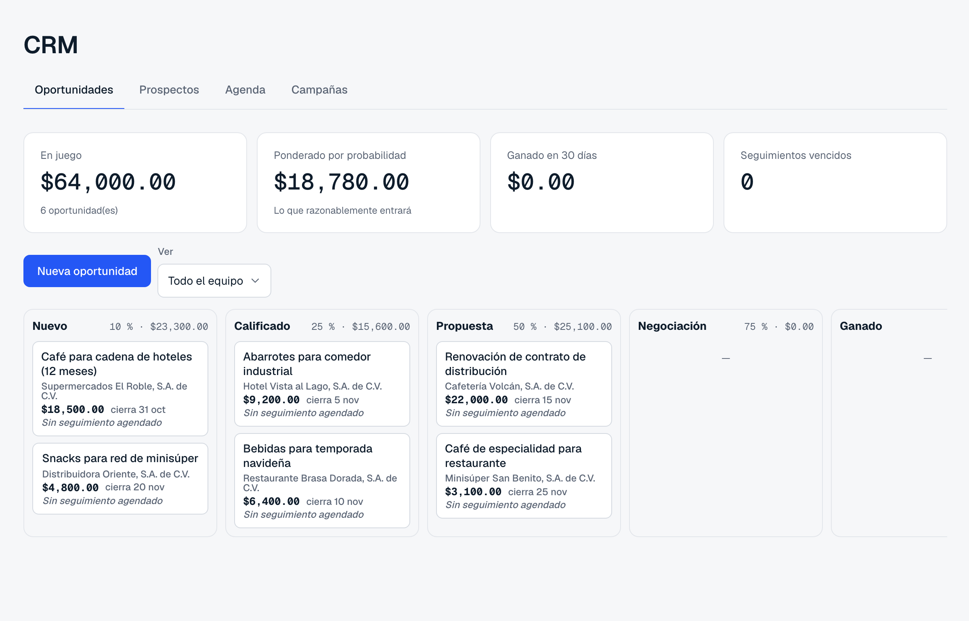Click the $18,500.00 amount
The image size is (969, 621).
(x=73, y=410)
